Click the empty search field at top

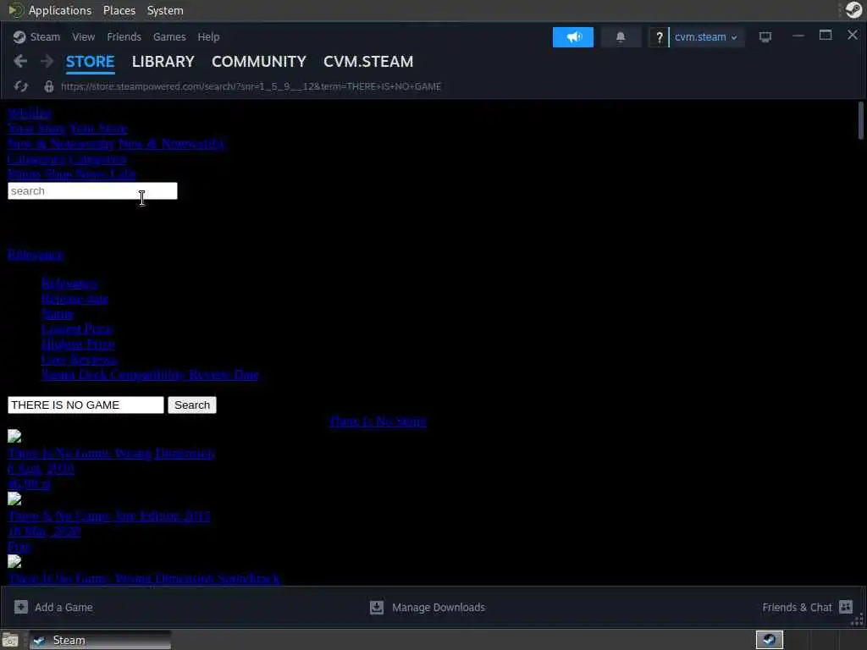[92, 191]
